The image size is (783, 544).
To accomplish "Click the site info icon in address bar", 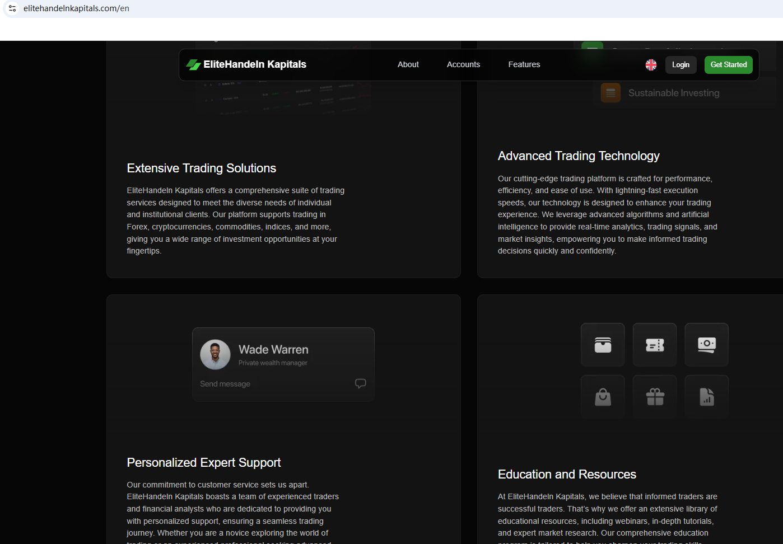I will click(x=12, y=8).
